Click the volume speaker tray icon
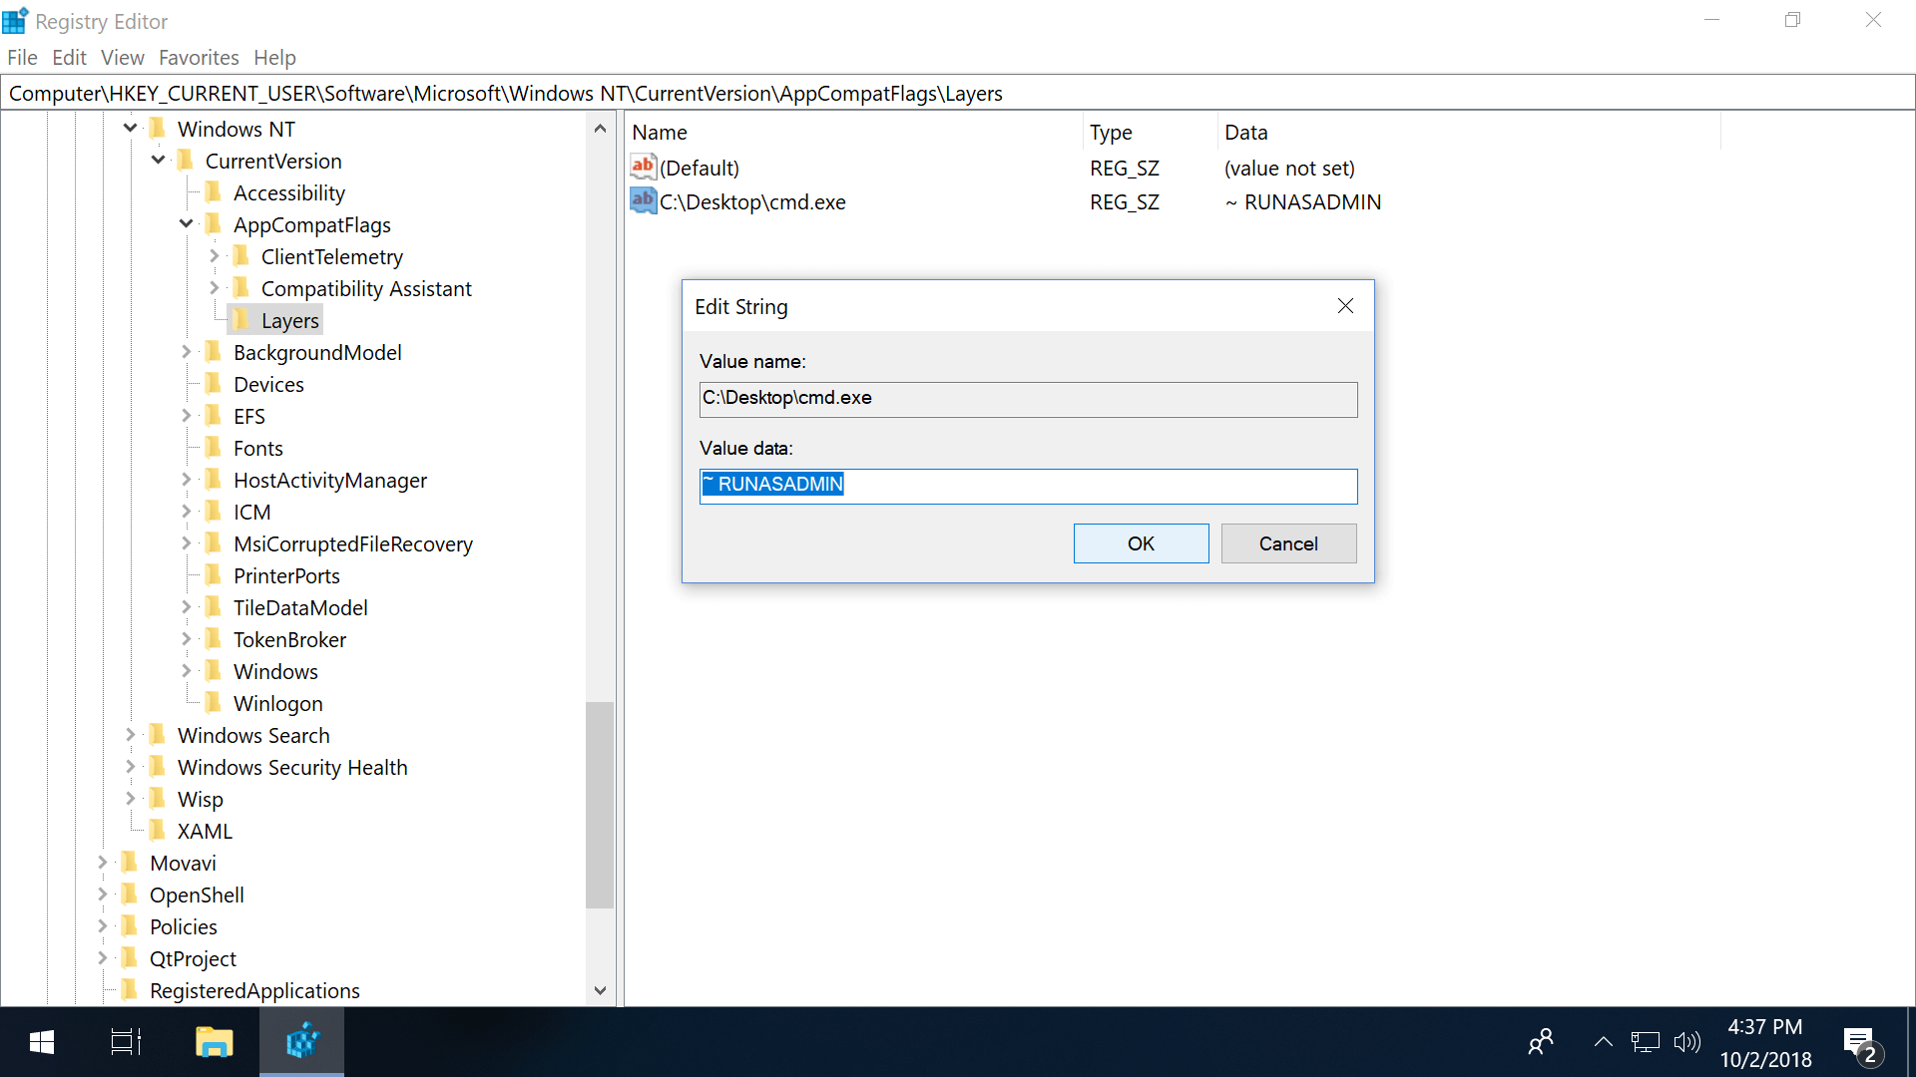Screen dimensions: 1916x1077 1686,1042
